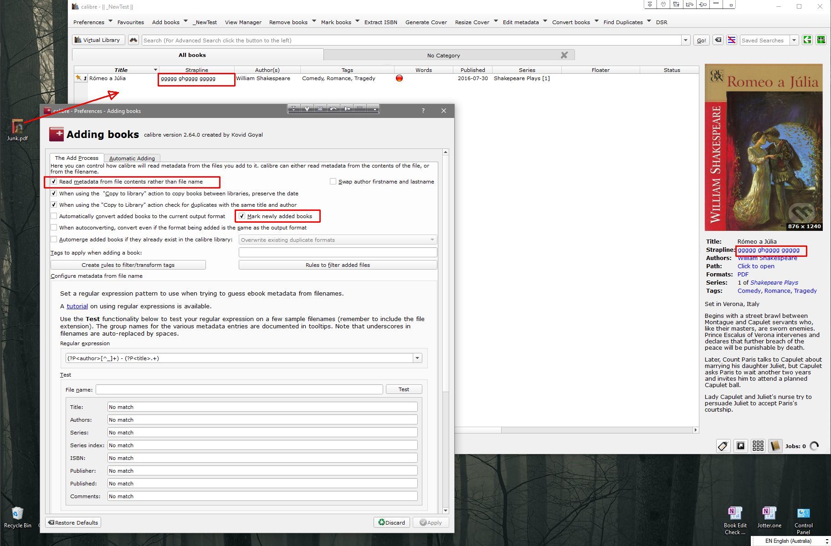Click View Manager in the toolbar
This screenshot has height=546, width=831.
pyautogui.click(x=243, y=22)
